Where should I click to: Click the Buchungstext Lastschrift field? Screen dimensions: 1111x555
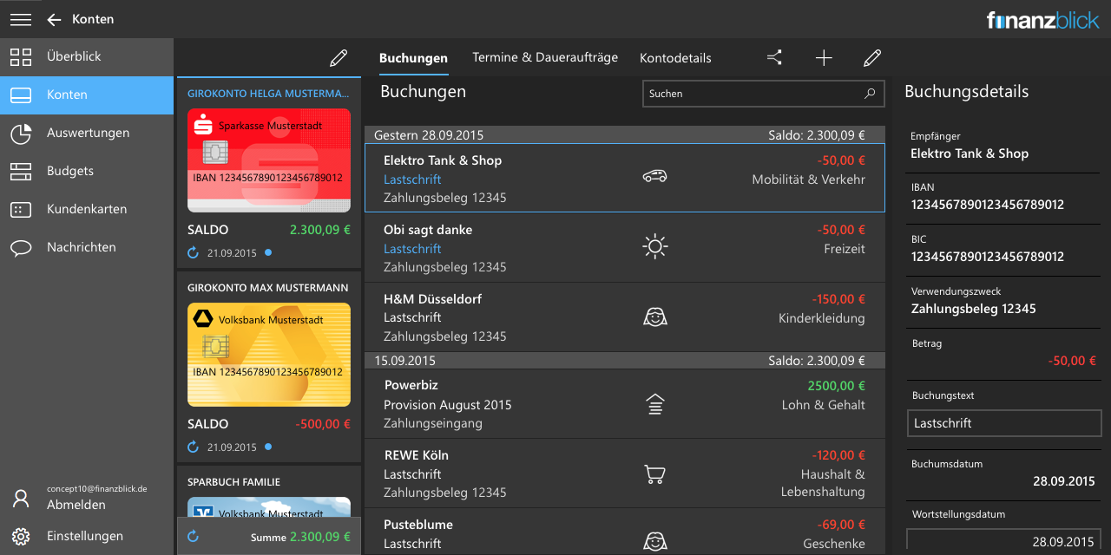pos(1004,423)
